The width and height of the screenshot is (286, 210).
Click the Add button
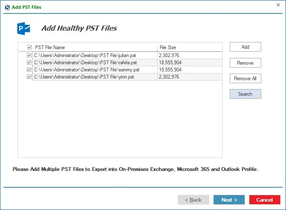click(245, 47)
